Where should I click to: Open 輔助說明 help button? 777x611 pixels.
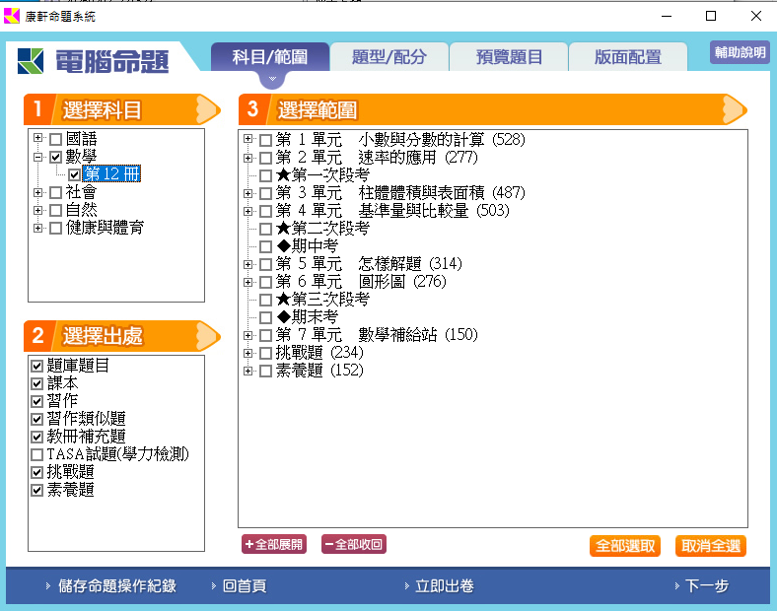tap(740, 52)
